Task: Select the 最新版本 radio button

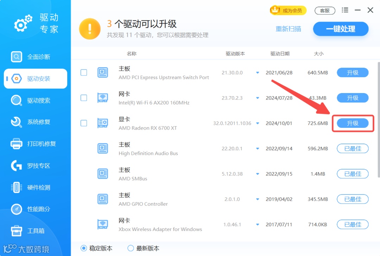Action: [x=131, y=248]
